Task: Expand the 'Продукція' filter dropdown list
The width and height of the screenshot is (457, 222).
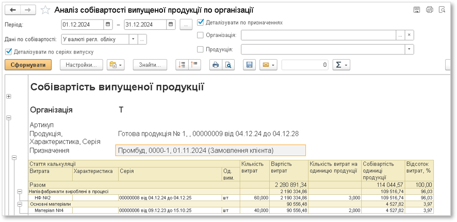Action: [x=409, y=49]
